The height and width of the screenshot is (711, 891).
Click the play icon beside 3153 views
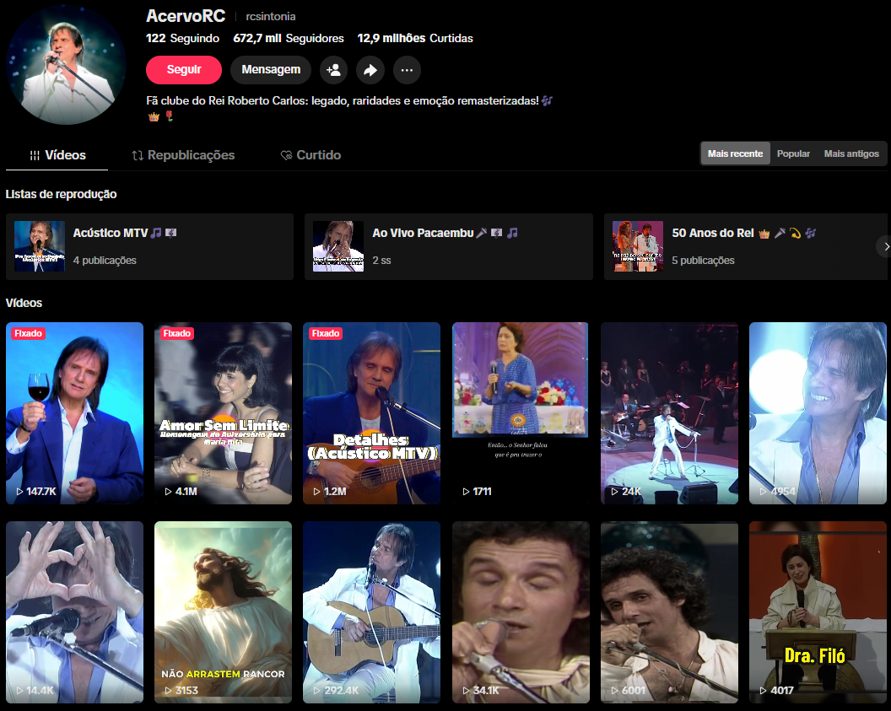coord(168,691)
